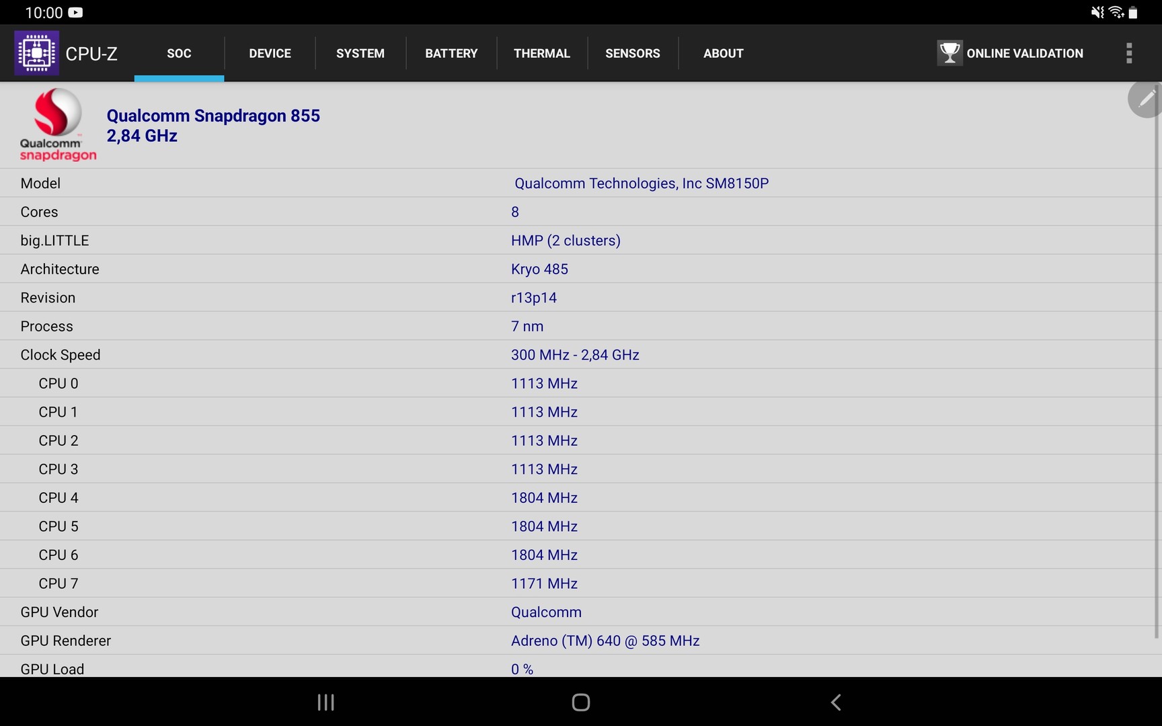Click the trophy icon beside Online Validation
Image resolution: width=1162 pixels, height=726 pixels.
[x=950, y=53]
